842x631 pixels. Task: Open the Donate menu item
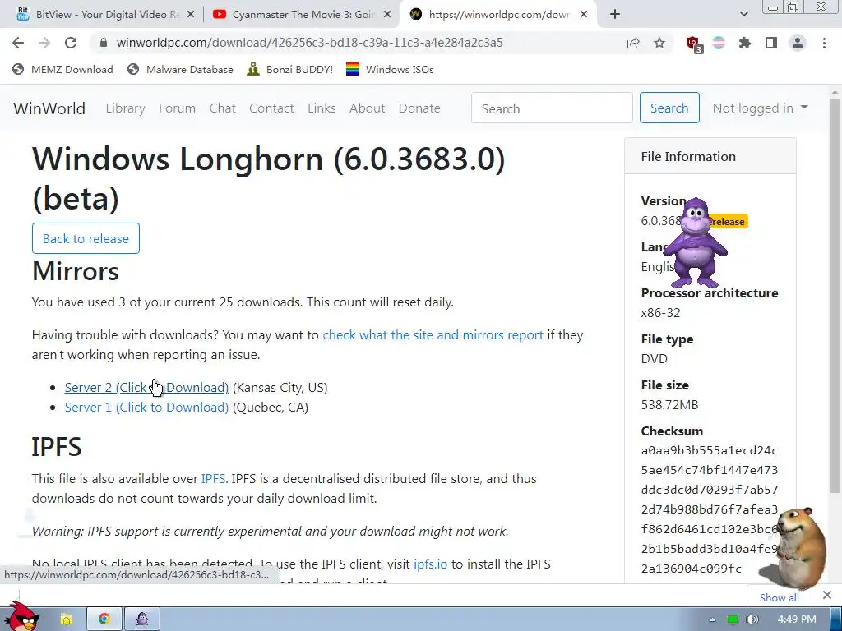click(419, 108)
